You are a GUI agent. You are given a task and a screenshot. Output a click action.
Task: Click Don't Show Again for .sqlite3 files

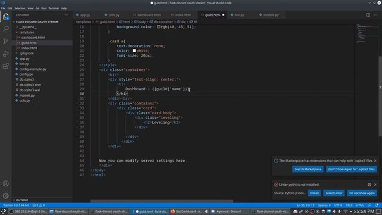click(352, 169)
